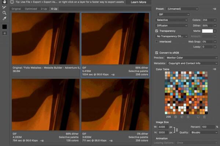
Task: Toggle the Transparency checkbox
Action: click(x=157, y=31)
